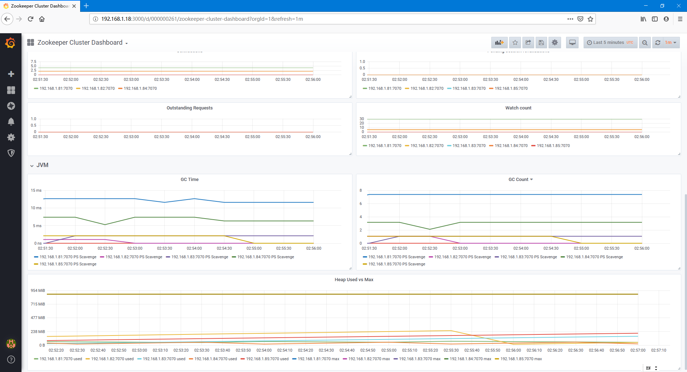Toggle 192.168.1.83:7070 PS Scavenge in GC Time legend
687x372 pixels.
[x=200, y=257]
